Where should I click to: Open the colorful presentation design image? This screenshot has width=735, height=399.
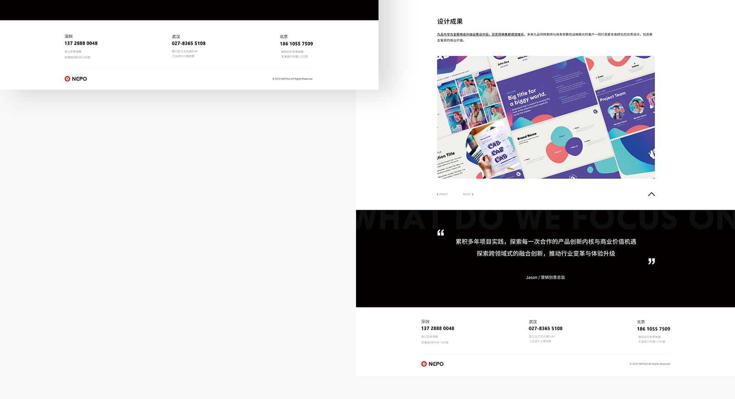pos(546,117)
